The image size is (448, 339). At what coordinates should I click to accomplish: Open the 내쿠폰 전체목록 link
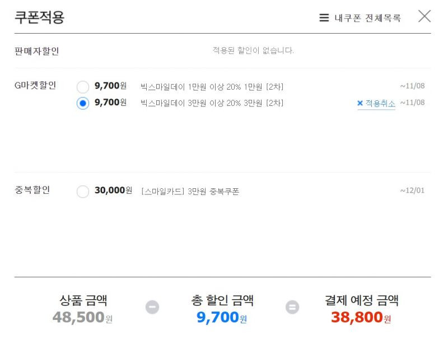[x=367, y=18]
